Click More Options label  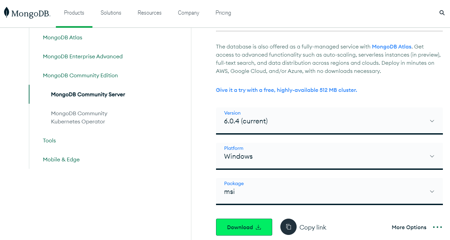409,227
